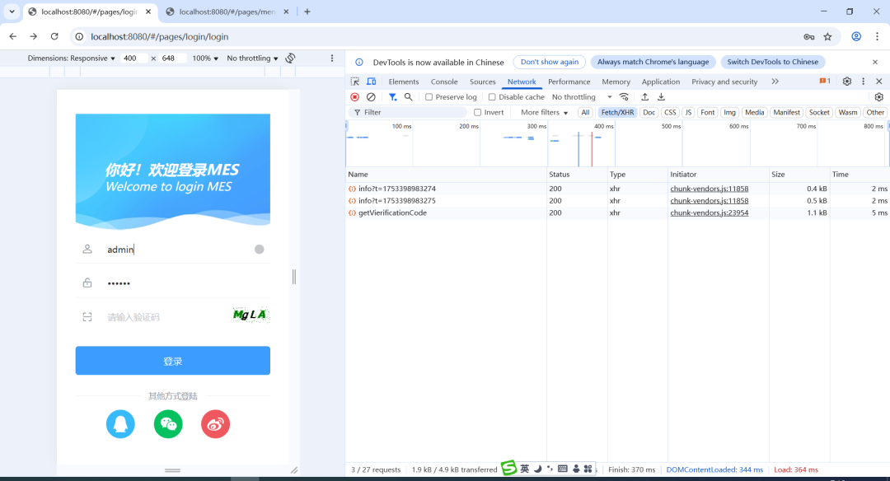890x481 pixels.
Task: Expand the More filters dropdown
Action: pos(544,113)
